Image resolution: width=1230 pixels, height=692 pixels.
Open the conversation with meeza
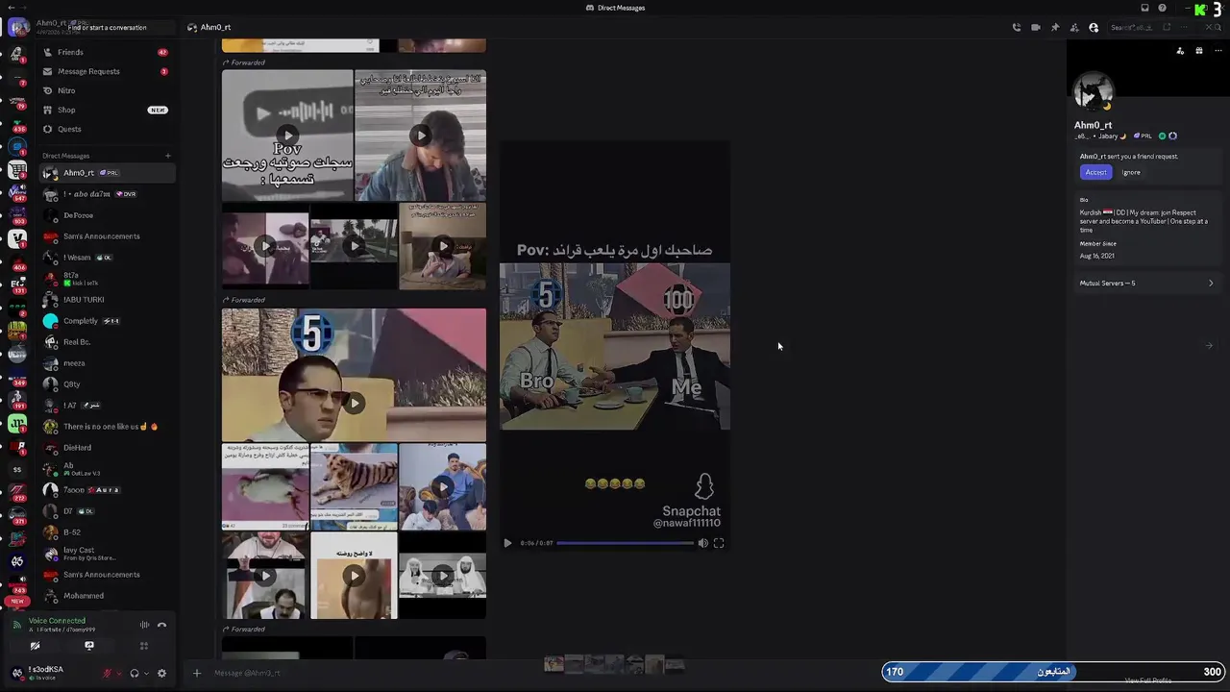tap(106, 363)
